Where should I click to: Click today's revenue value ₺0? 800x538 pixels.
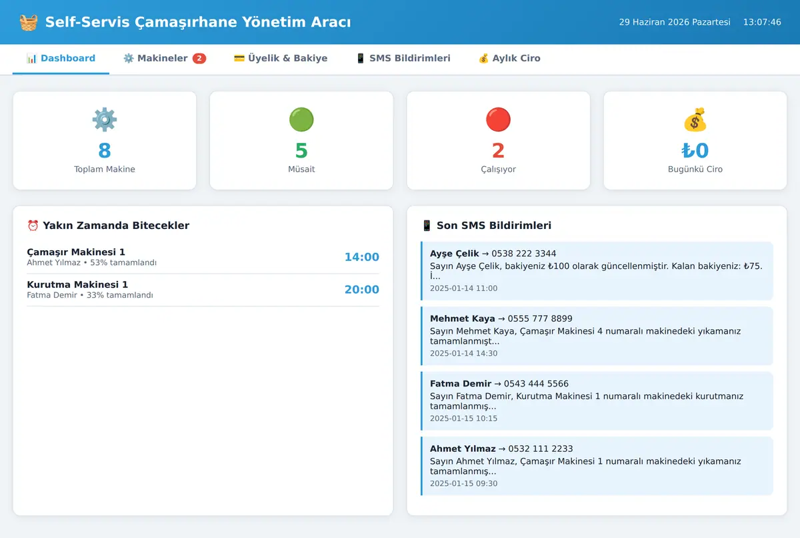coord(695,151)
